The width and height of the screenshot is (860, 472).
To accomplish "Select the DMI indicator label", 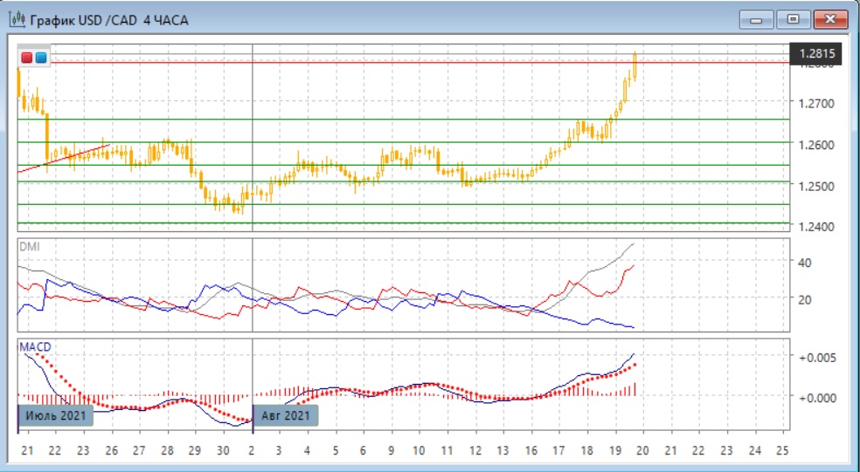I will coord(29,247).
